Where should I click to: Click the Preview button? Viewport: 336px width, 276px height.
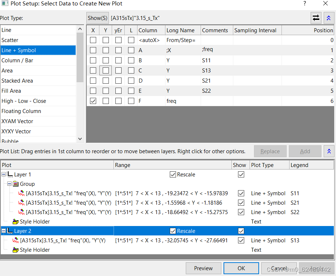[203, 268]
